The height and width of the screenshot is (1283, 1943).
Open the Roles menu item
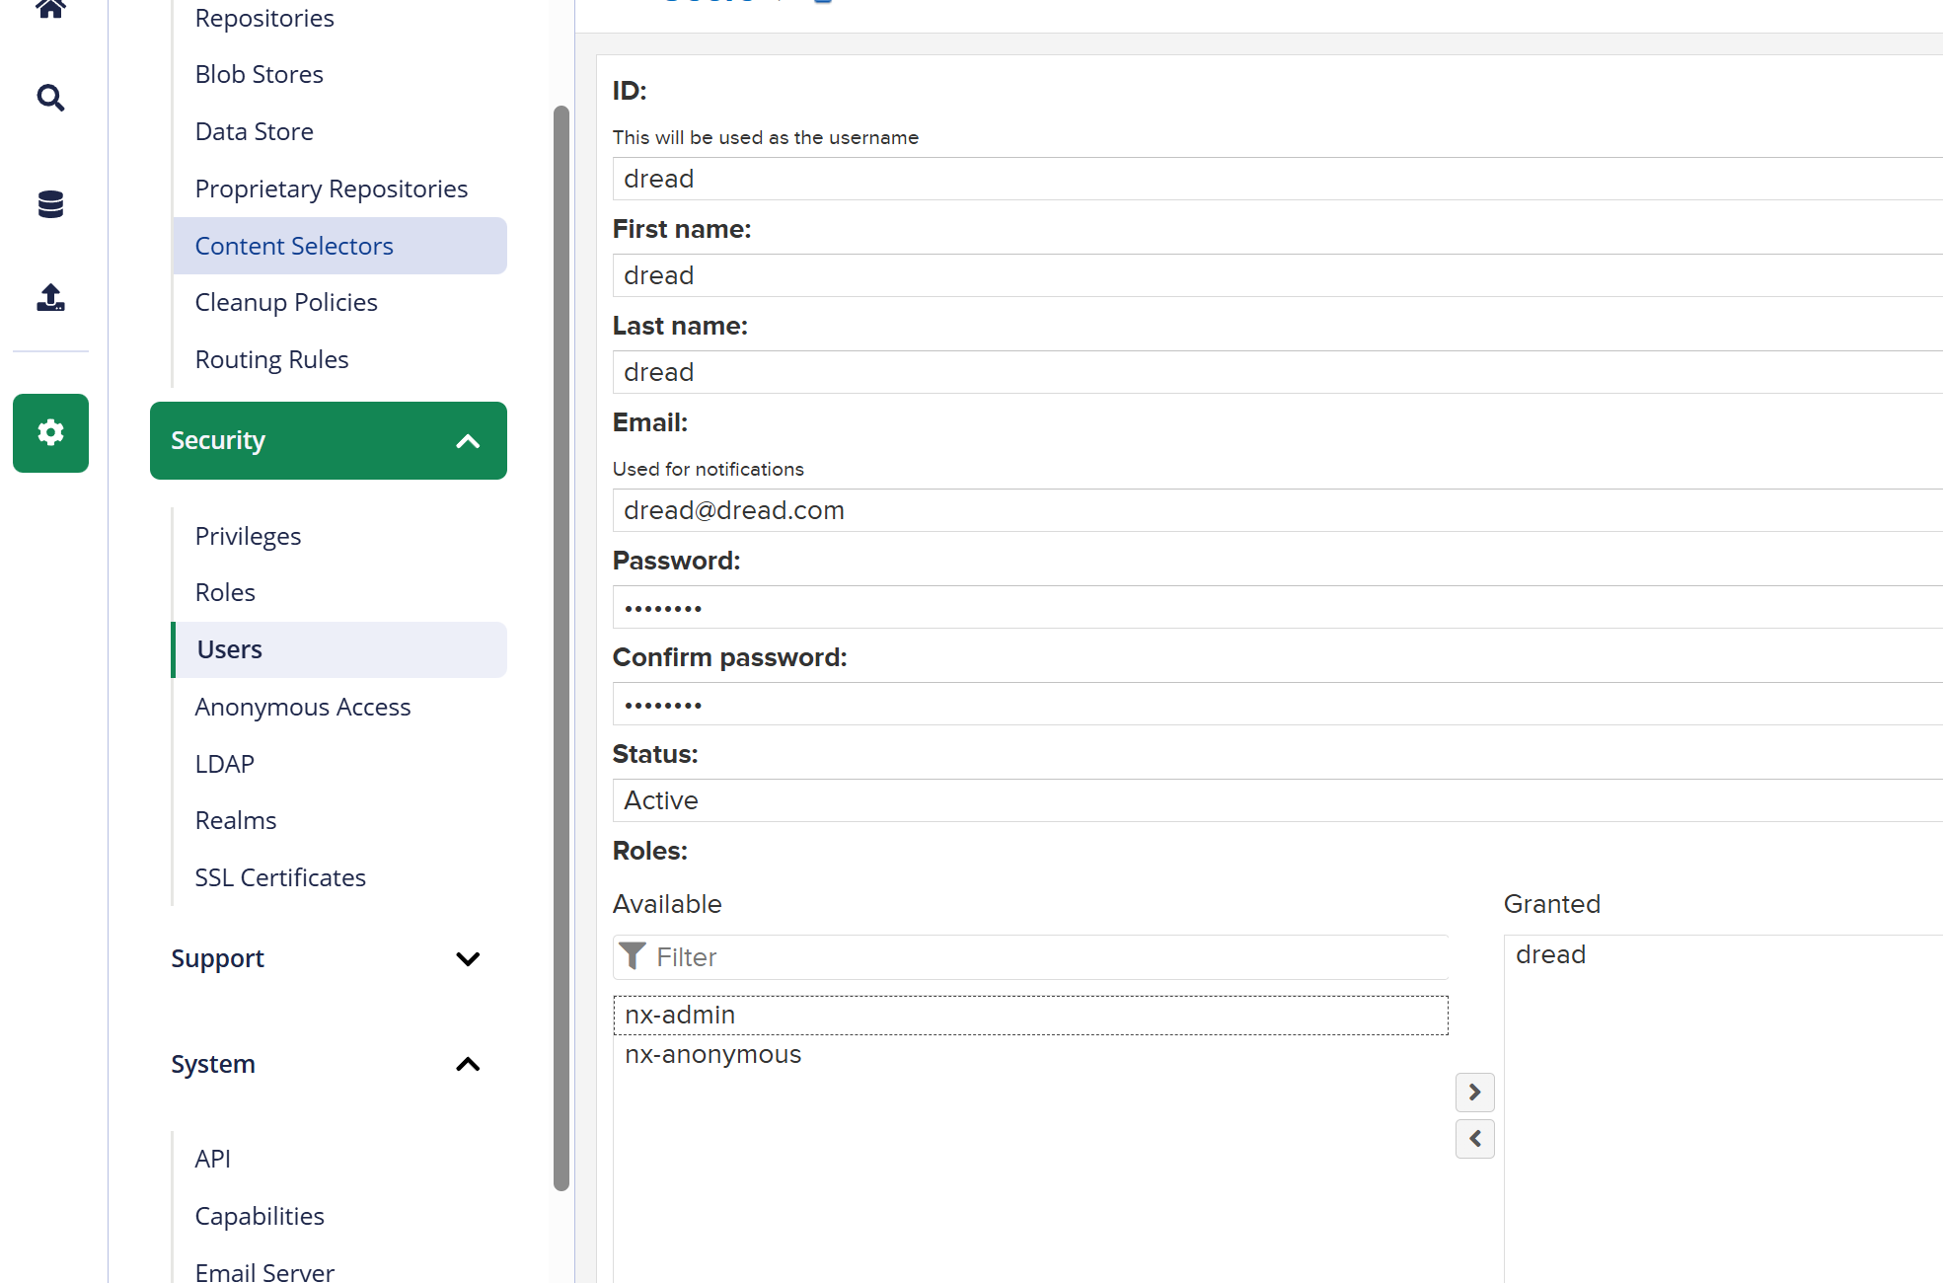point(226,592)
